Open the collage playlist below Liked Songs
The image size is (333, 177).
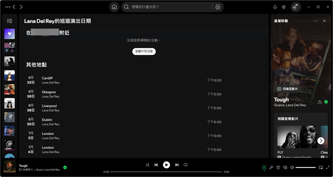10,47
